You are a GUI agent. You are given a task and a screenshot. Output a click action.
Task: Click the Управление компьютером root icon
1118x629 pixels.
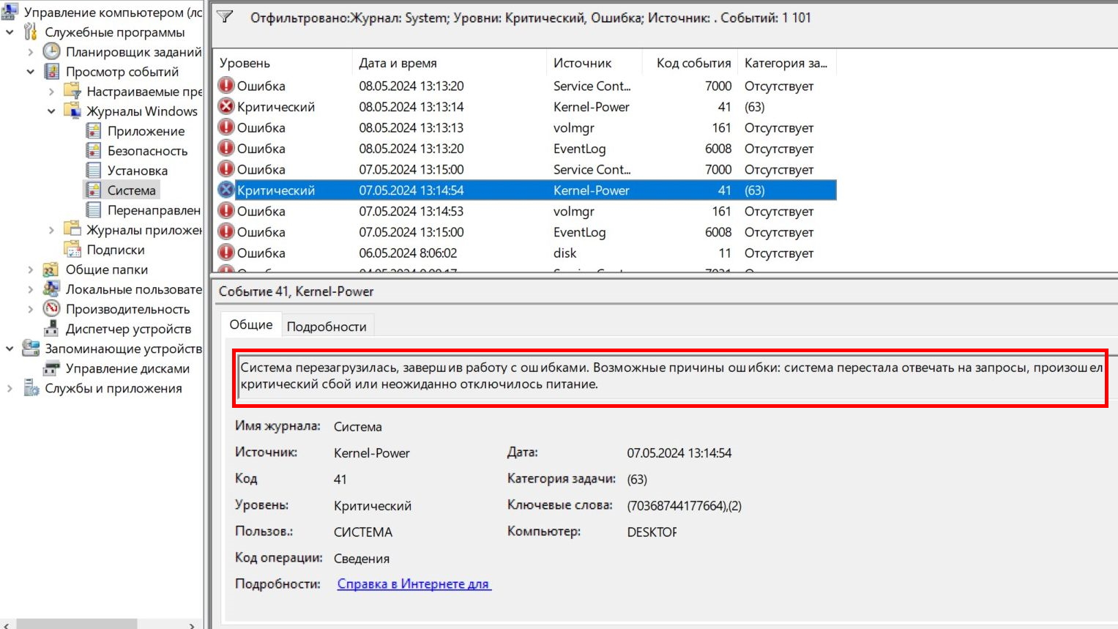(x=10, y=12)
